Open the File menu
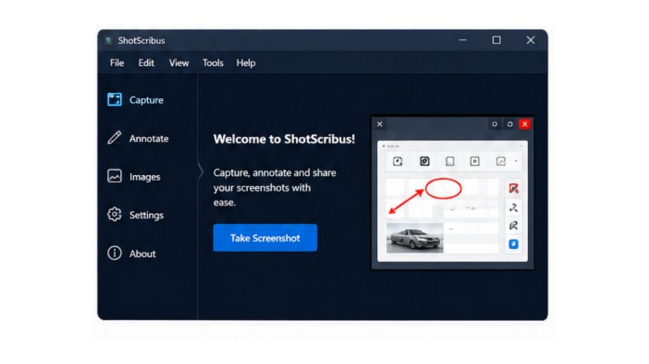 (x=117, y=63)
